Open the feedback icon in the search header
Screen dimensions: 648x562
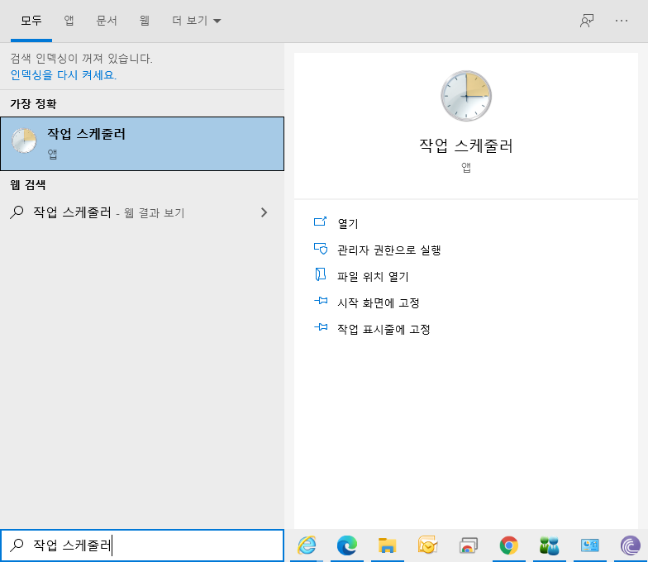click(x=587, y=21)
